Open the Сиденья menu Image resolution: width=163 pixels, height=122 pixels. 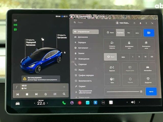pyautogui.click(x=81, y=64)
